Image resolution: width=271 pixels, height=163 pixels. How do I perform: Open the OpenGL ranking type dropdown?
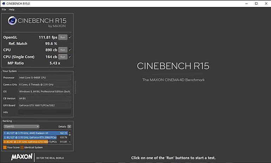click(x=21, y=126)
